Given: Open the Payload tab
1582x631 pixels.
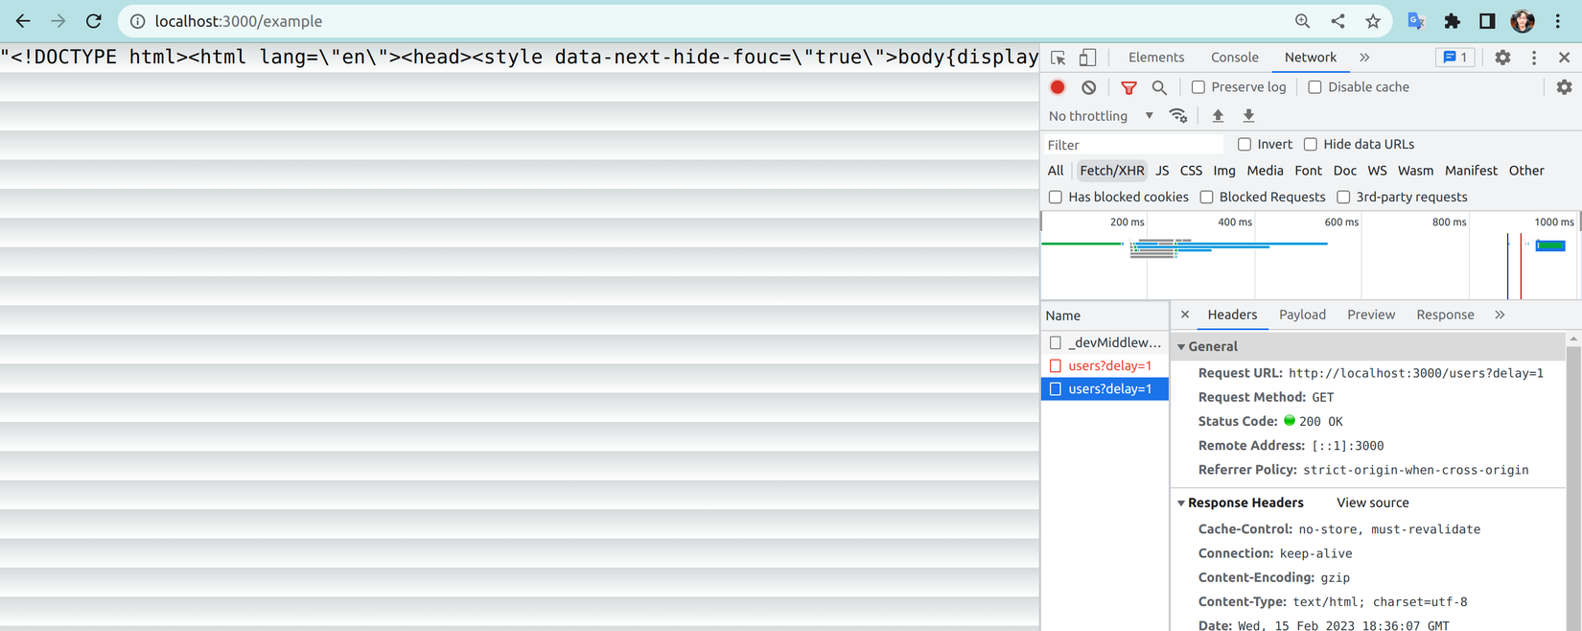Looking at the screenshot, I should 1302,315.
